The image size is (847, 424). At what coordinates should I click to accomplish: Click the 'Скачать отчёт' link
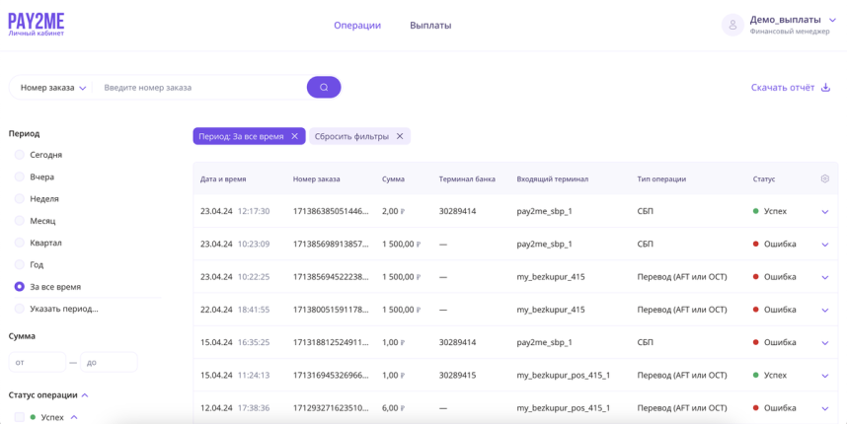click(x=782, y=88)
